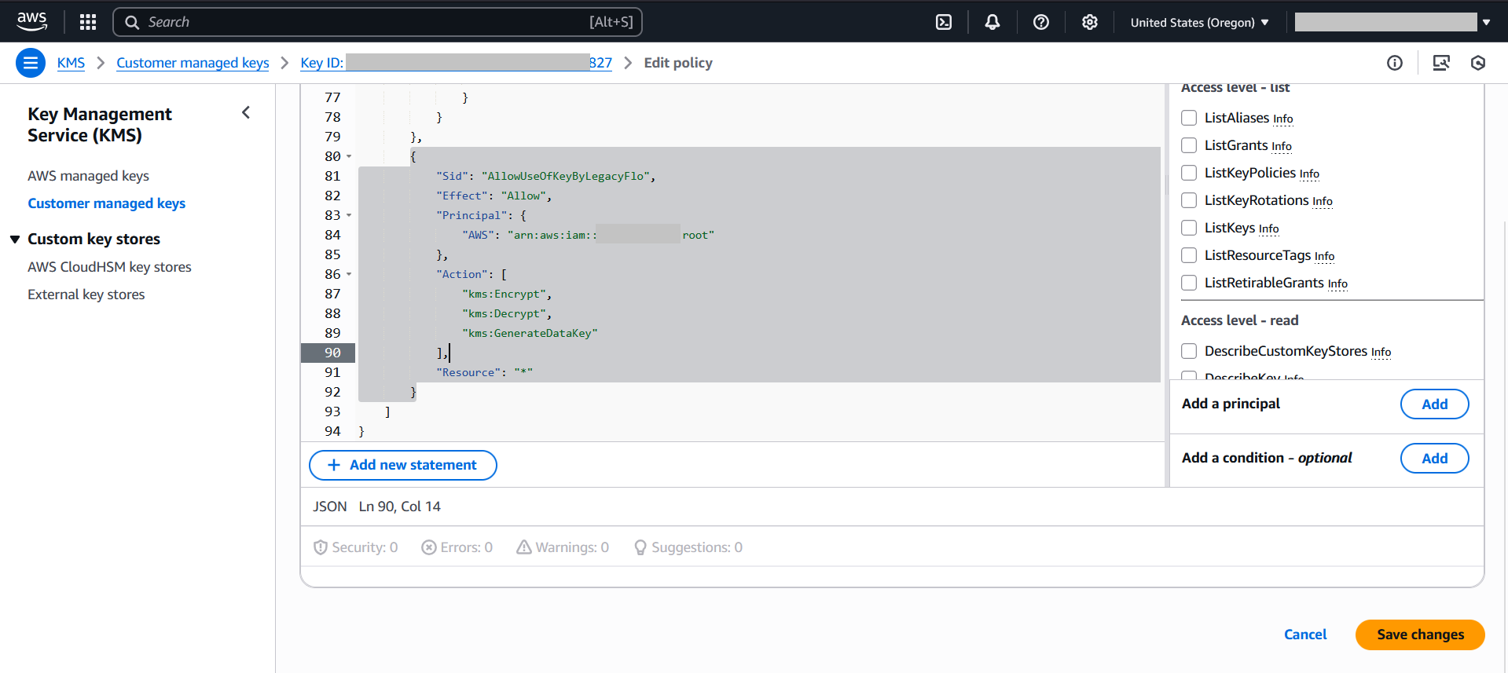The width and height of the screenshot is (1508, 673).
Task: Open the account menu dropdown arrow
Action: coord(1486,22)
